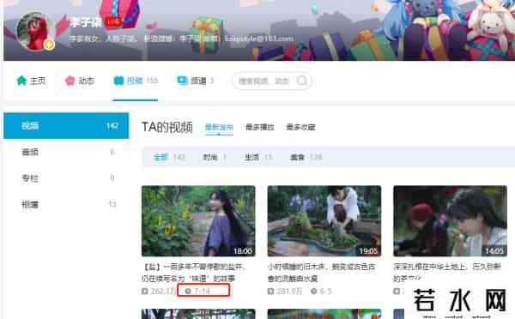Click the 262.3万 play count
The width and height of the screenshot is (515, 319).
click(162, 291)
